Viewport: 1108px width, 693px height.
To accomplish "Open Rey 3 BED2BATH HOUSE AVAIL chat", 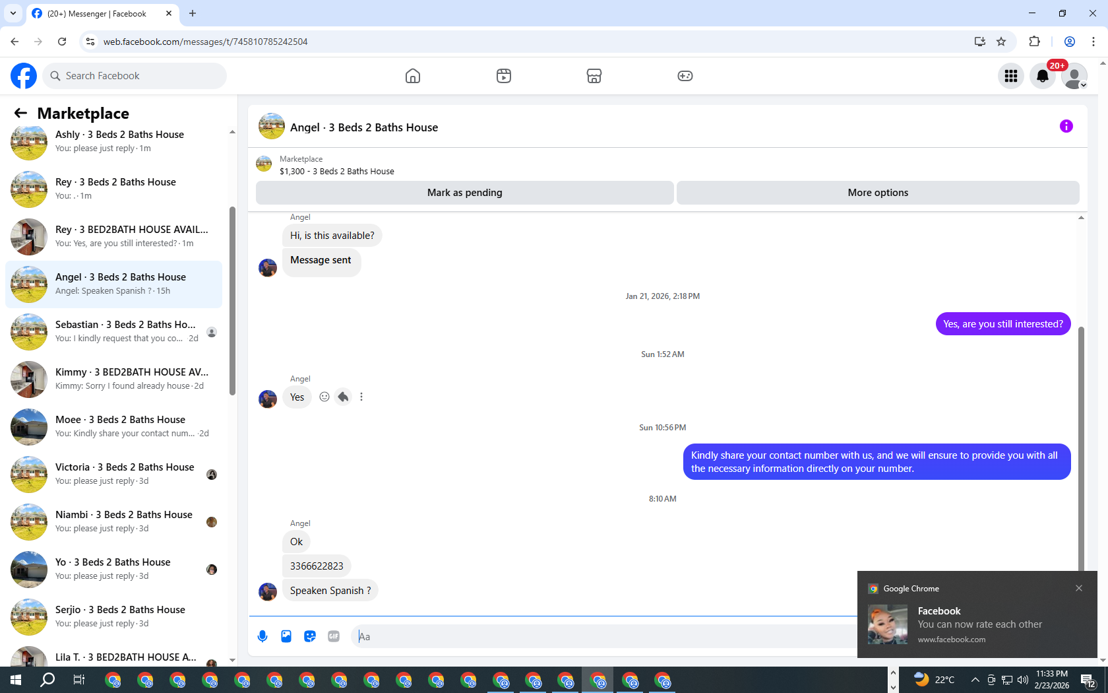I will 113,236.
